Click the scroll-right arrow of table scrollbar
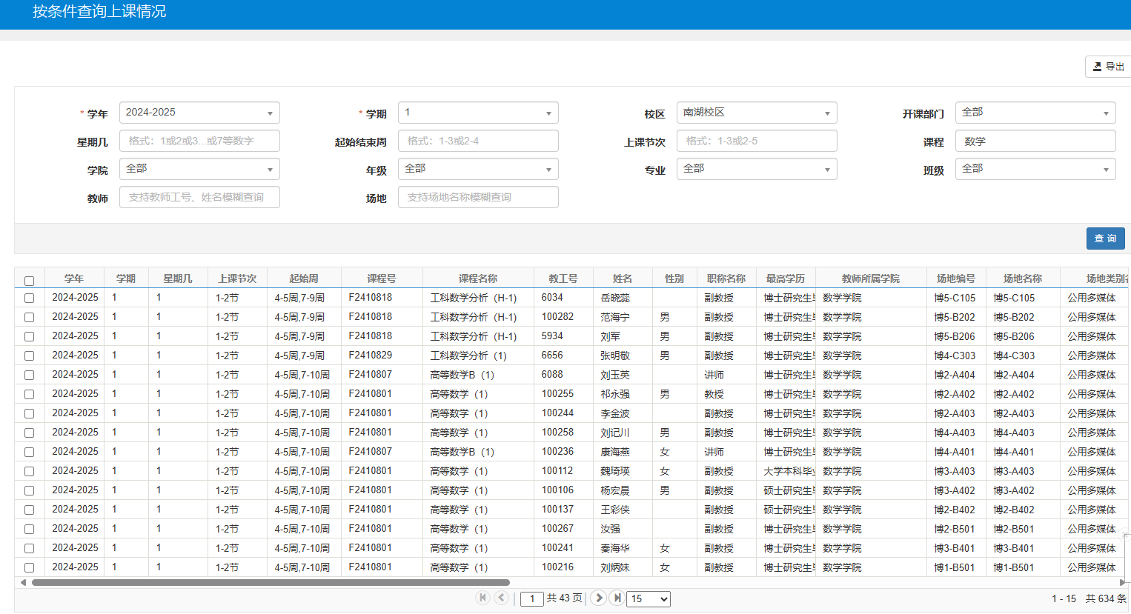The image size is (1131, 614). 1122,583
